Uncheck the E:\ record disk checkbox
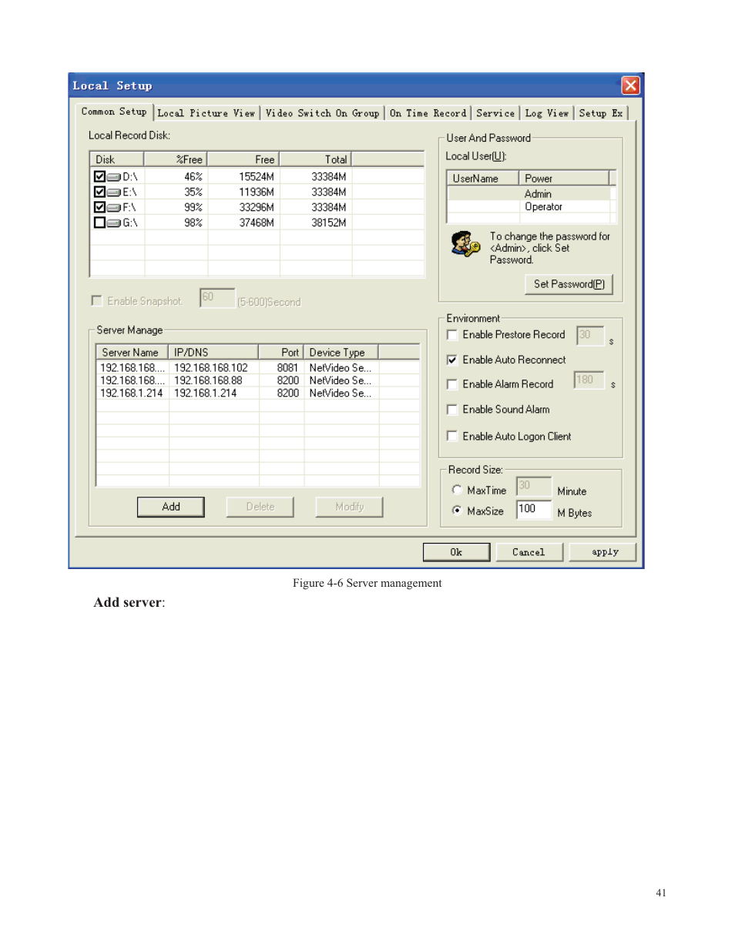The image size is (735, 951). (99, 192)
